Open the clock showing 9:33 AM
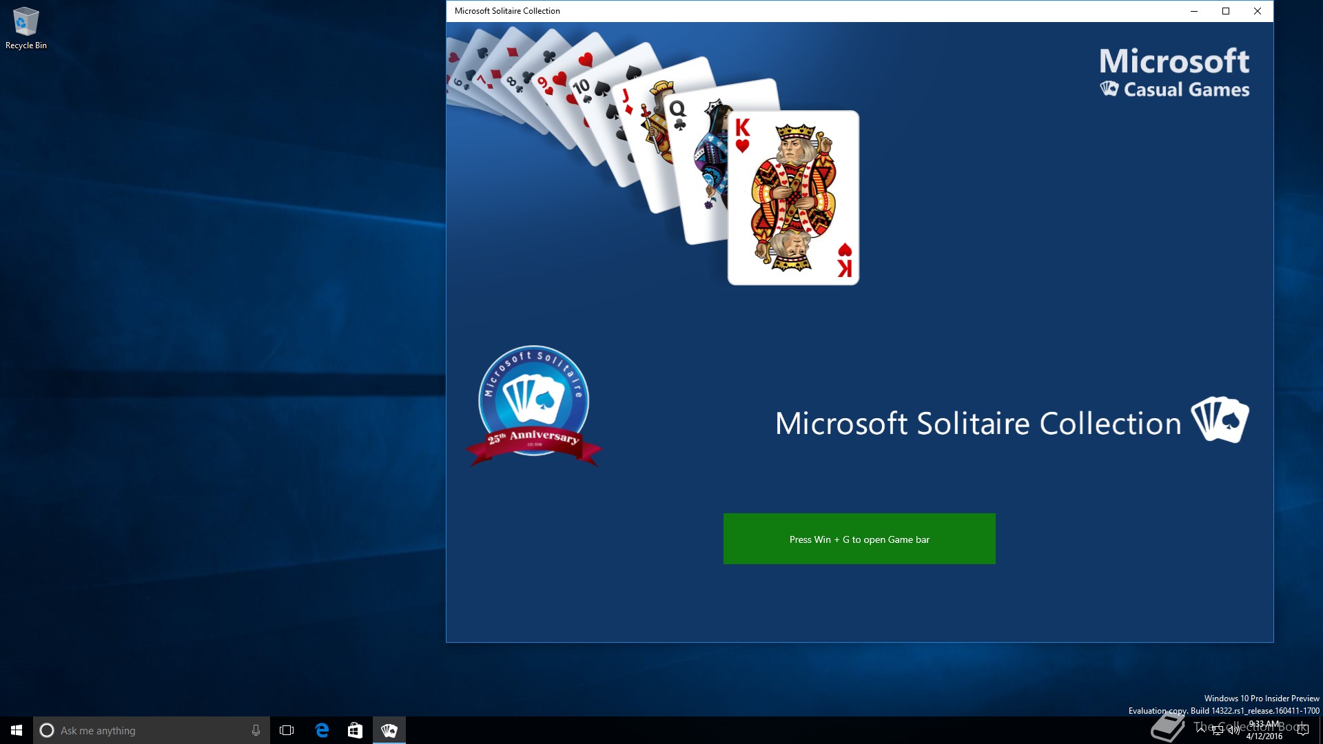 [x=1264, y=730]
